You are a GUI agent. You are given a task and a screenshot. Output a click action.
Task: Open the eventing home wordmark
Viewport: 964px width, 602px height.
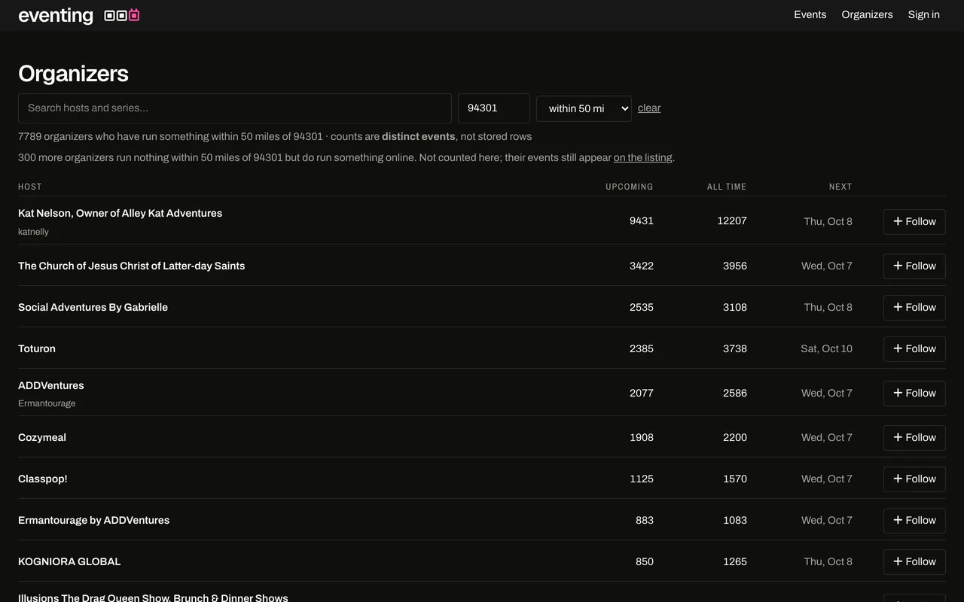pyautogui.click(x=56, y=15)
